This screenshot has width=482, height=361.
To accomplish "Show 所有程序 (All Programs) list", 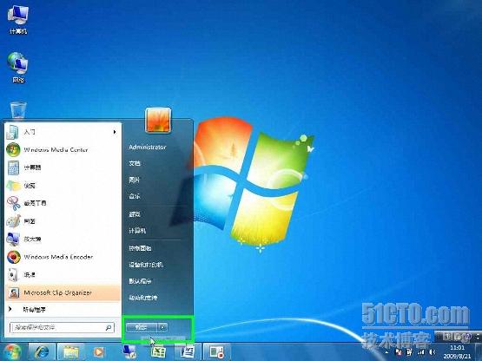I will 63,310.
